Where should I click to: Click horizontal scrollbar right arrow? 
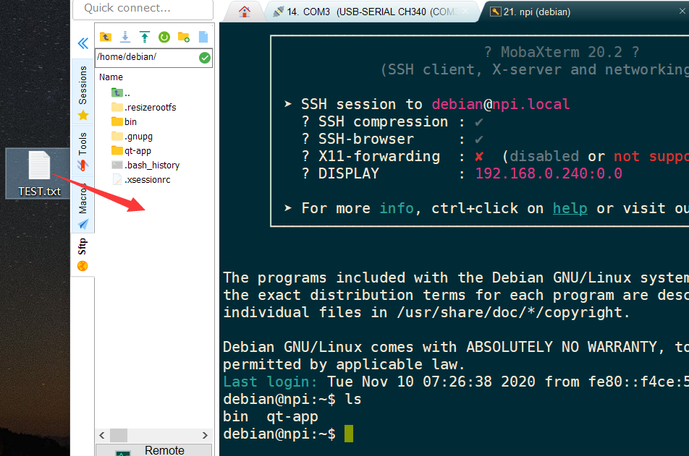pos(205,435)
